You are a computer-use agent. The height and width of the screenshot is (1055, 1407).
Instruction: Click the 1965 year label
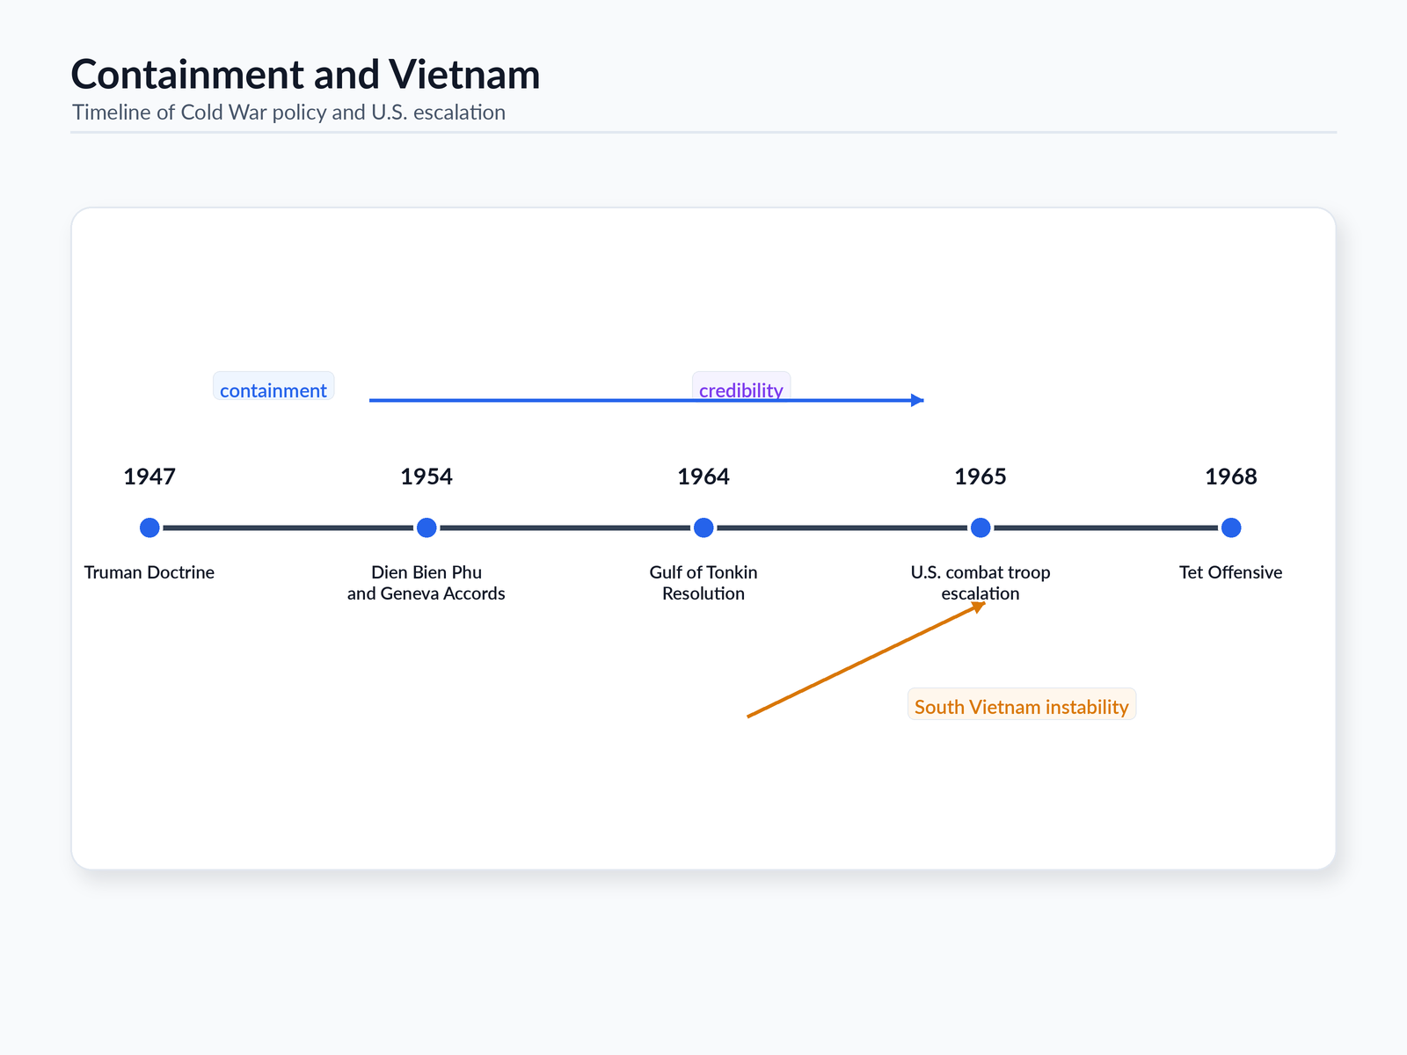tap(981, 477)
